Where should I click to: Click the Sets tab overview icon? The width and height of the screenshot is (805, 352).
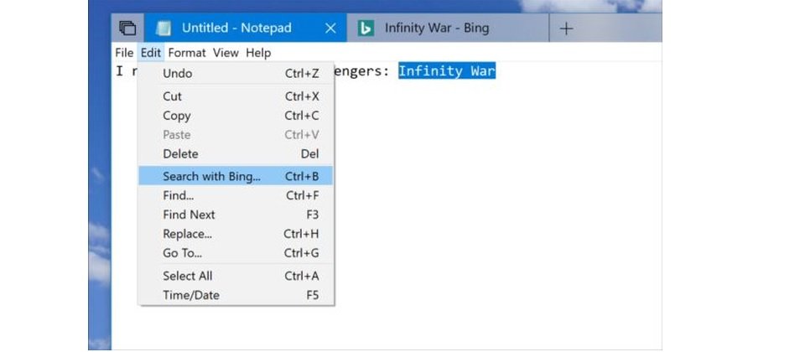click(127, 28)
